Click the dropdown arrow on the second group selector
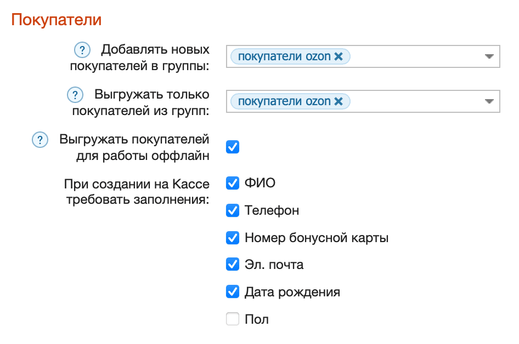This screenshot has width=519, height=344. (x=490, y=101)
